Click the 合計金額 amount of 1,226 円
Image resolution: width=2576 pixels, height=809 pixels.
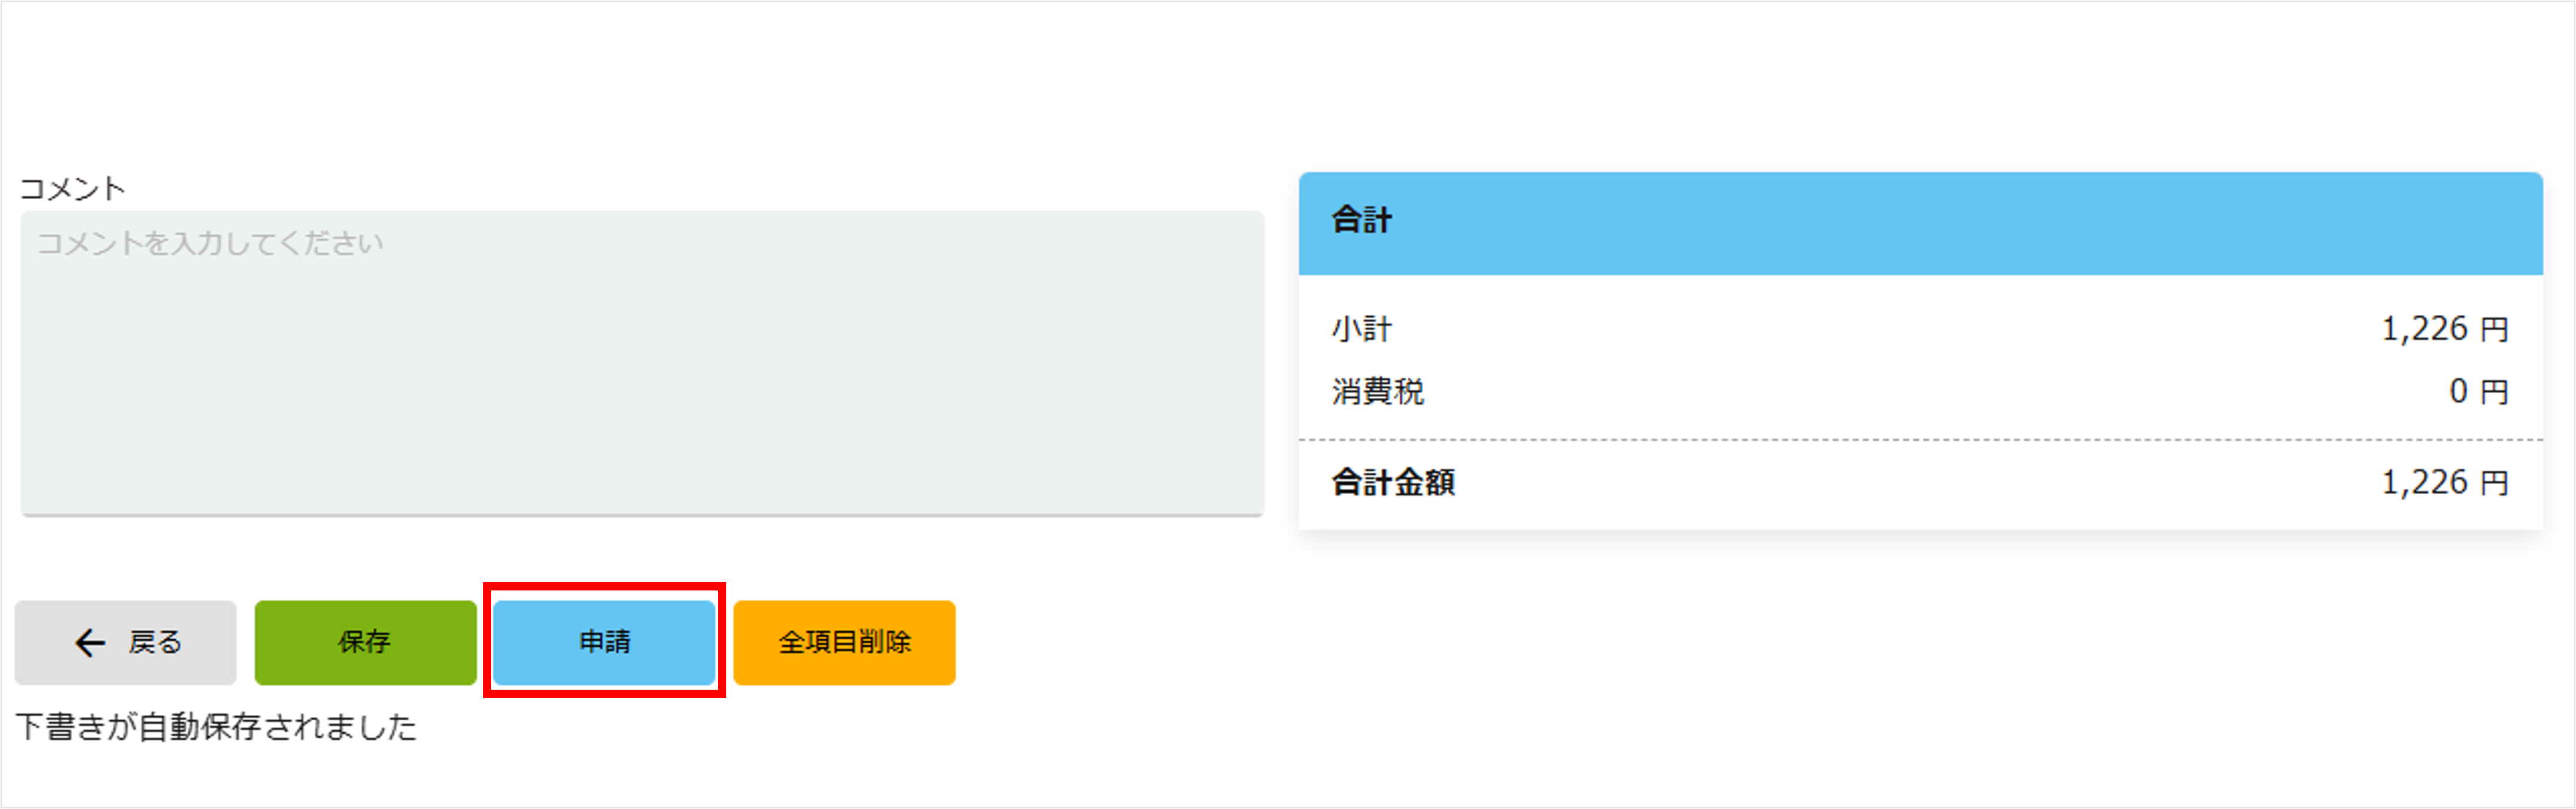click(x=2444, y=482)
